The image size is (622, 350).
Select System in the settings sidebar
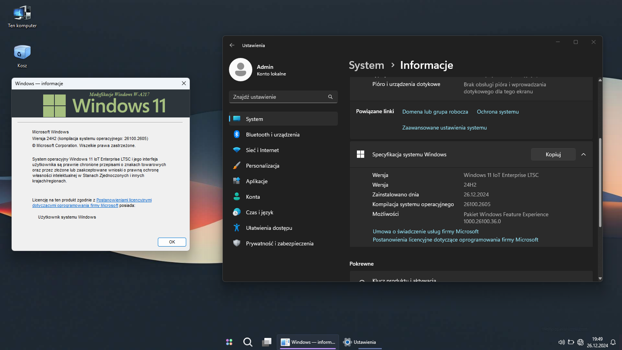[x=254, y=119]
